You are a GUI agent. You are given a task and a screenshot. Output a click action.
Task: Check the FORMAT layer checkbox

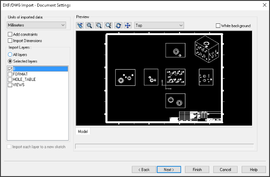point(10,74)
